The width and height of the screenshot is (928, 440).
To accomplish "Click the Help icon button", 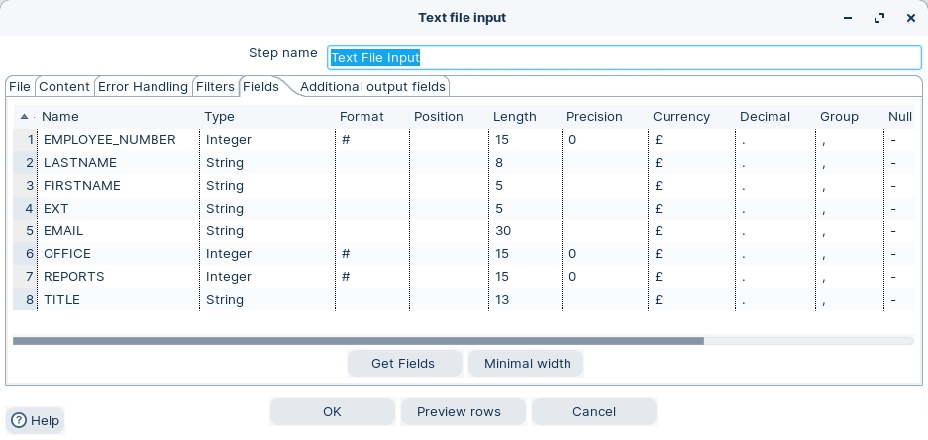I will click(35, 420).
